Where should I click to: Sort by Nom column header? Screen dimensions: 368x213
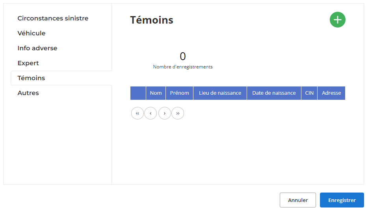(x=156, y=93)
